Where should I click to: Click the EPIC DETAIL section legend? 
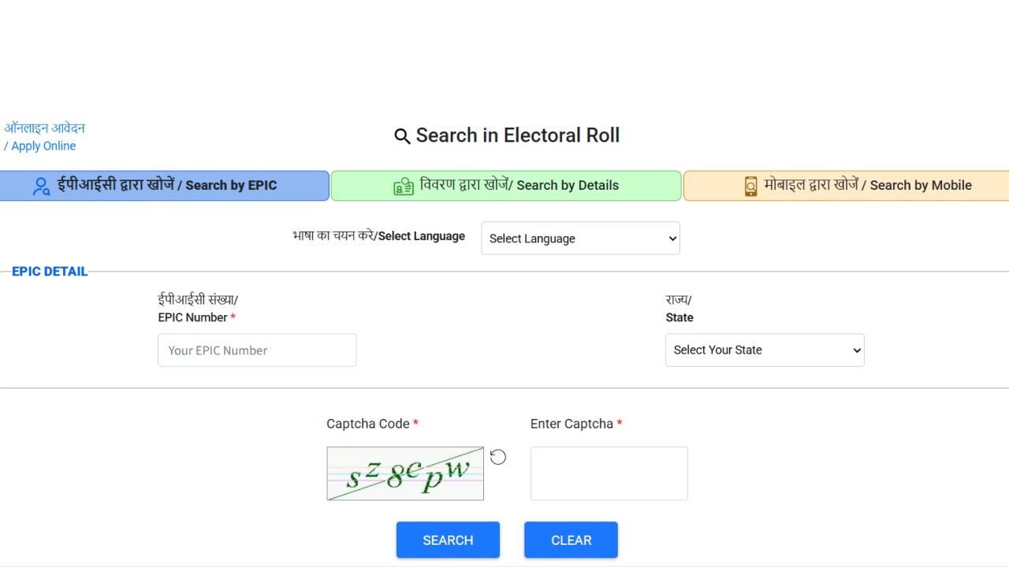(x=50, y=272)
